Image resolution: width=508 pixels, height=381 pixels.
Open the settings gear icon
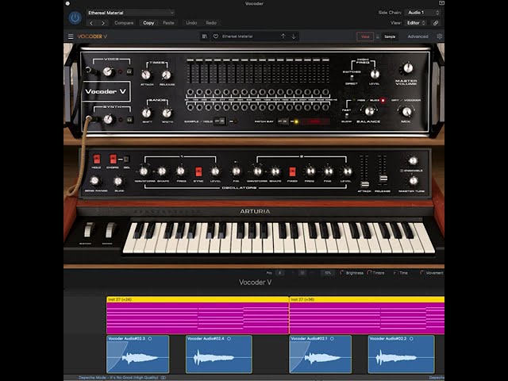tap(440, 37)
